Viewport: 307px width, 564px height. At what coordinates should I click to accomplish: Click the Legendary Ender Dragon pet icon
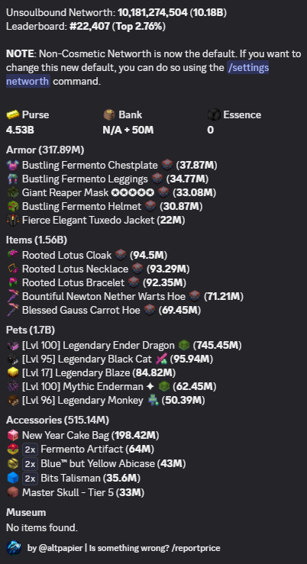click(12, 345)
